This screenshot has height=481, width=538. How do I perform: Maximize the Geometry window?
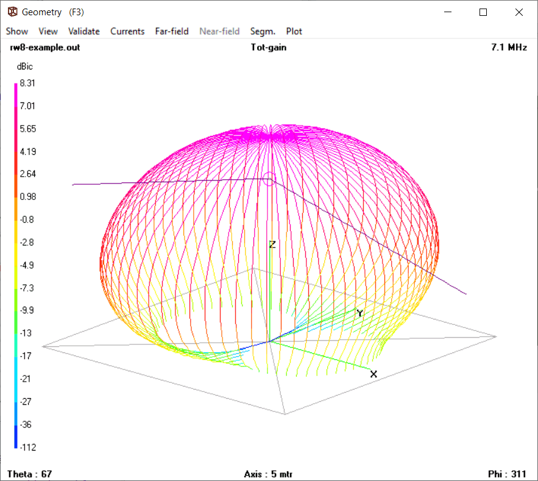pos(483,12)
